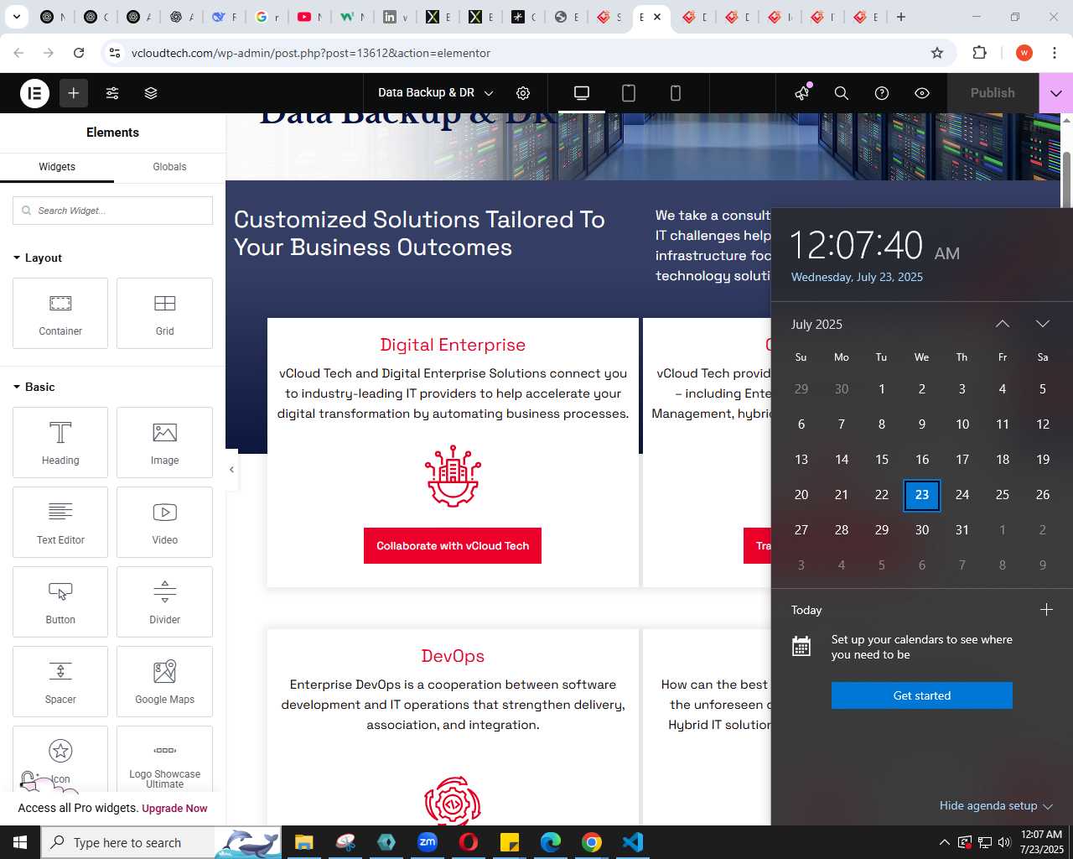Screen dimensions: 1073x859
Task: Select the Container widget
Action: 60,313
